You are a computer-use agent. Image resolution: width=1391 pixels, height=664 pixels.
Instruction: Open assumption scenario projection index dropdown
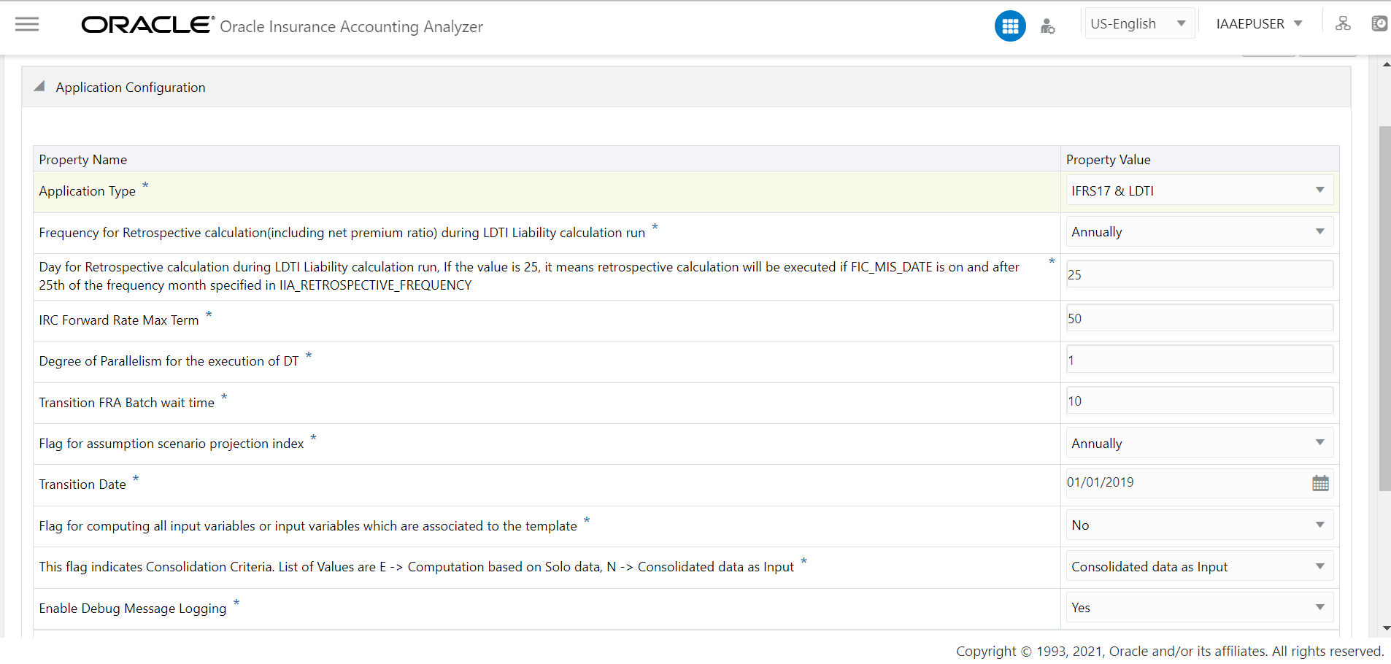click(1199, 443)
